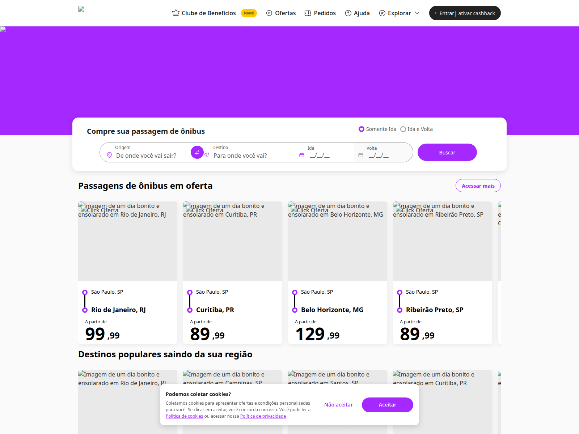The height and width of the screenshot is (434, 579).
Task: Open offer image for Belo Horizonte, MG
Action: click(338, 241)
